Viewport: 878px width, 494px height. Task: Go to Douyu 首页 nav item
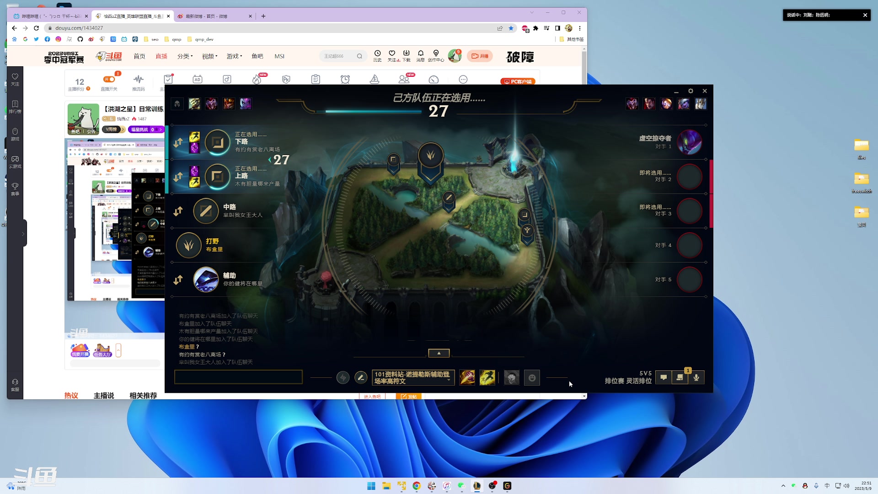tap(139, 56)
